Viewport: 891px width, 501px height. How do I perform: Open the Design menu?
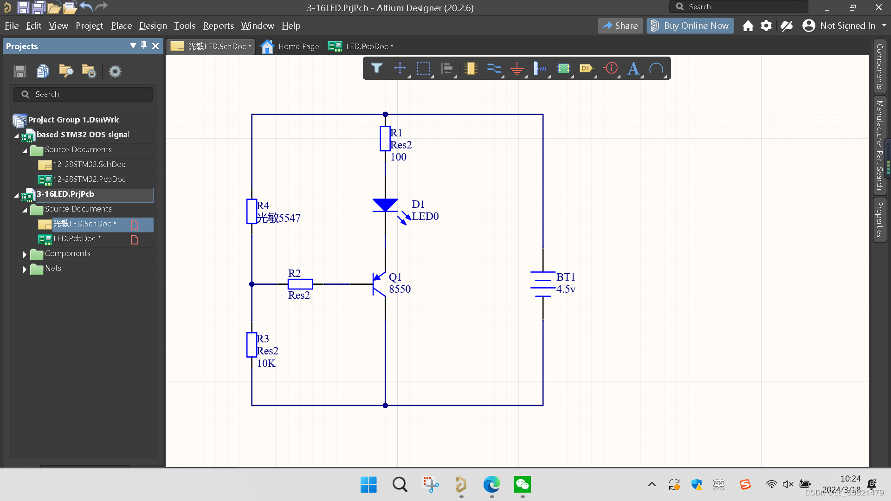(x=153, y=26)
